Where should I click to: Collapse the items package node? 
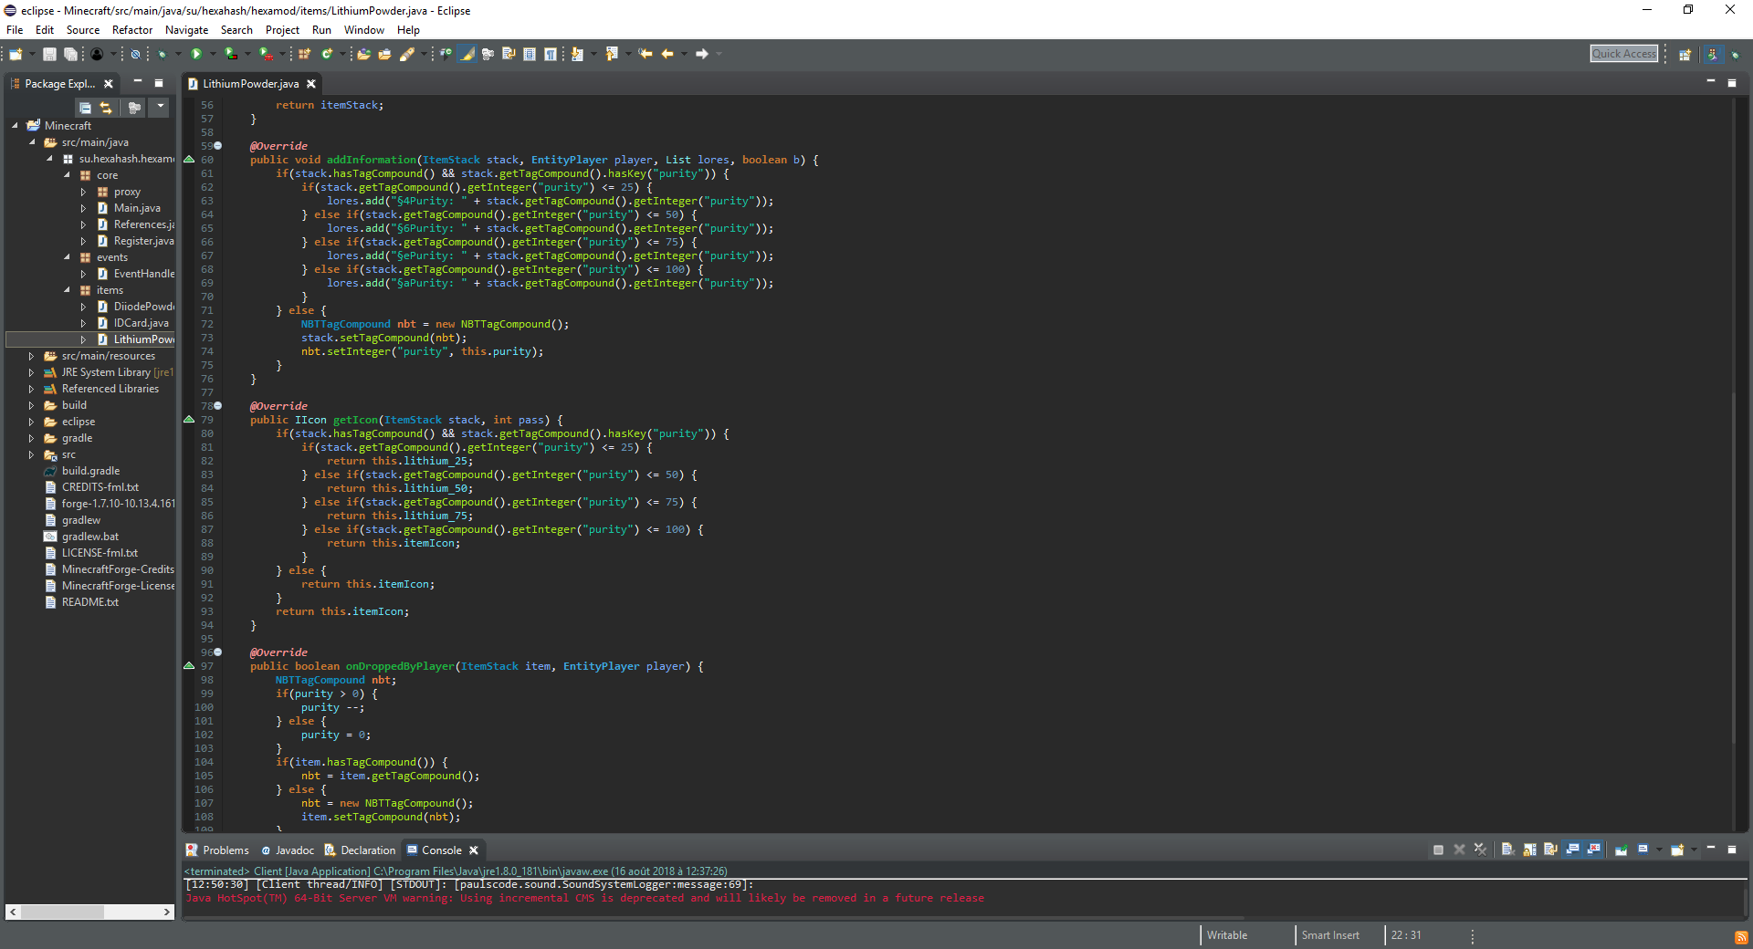click(67, 290)
